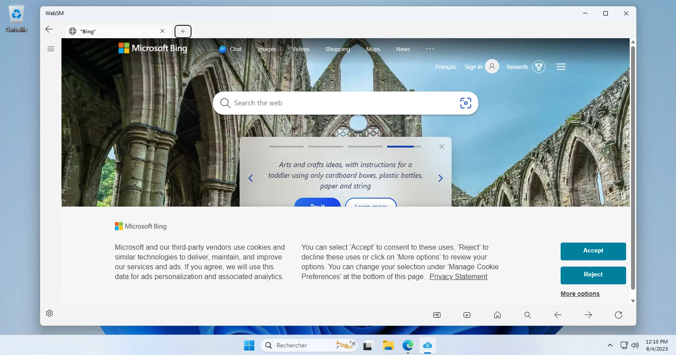676x355 pixels.
Task: Open settings via the gear icon
Action: [49, 313]
